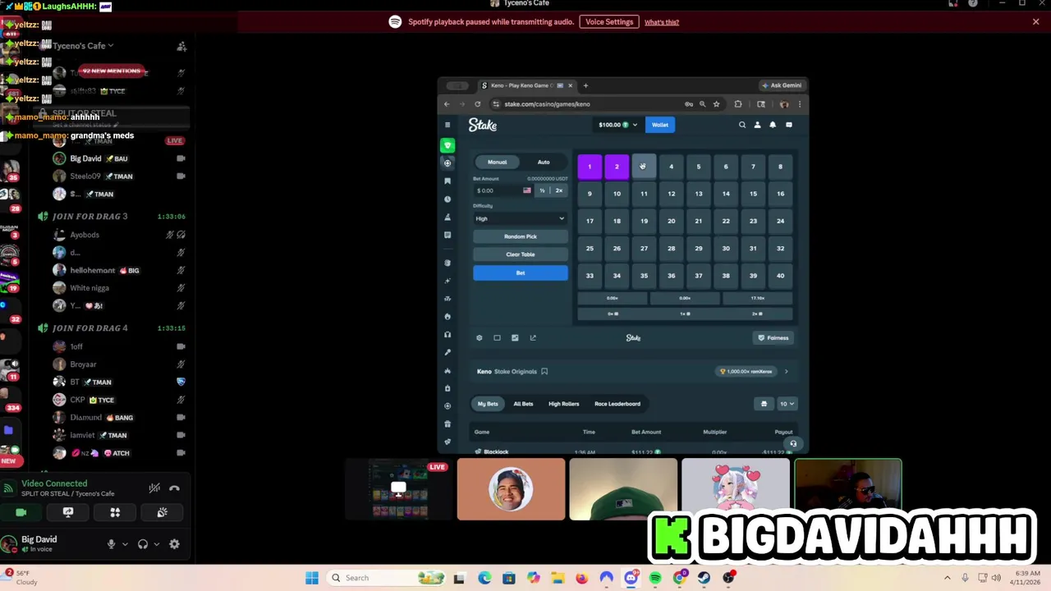The width and height of the screenshot is (1051, 591).
Task: Switch to the My Bets tab
Action: [488, 404]
